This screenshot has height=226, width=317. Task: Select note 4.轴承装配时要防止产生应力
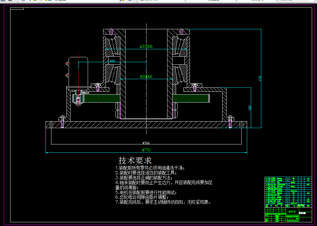[x=164, y=185]
